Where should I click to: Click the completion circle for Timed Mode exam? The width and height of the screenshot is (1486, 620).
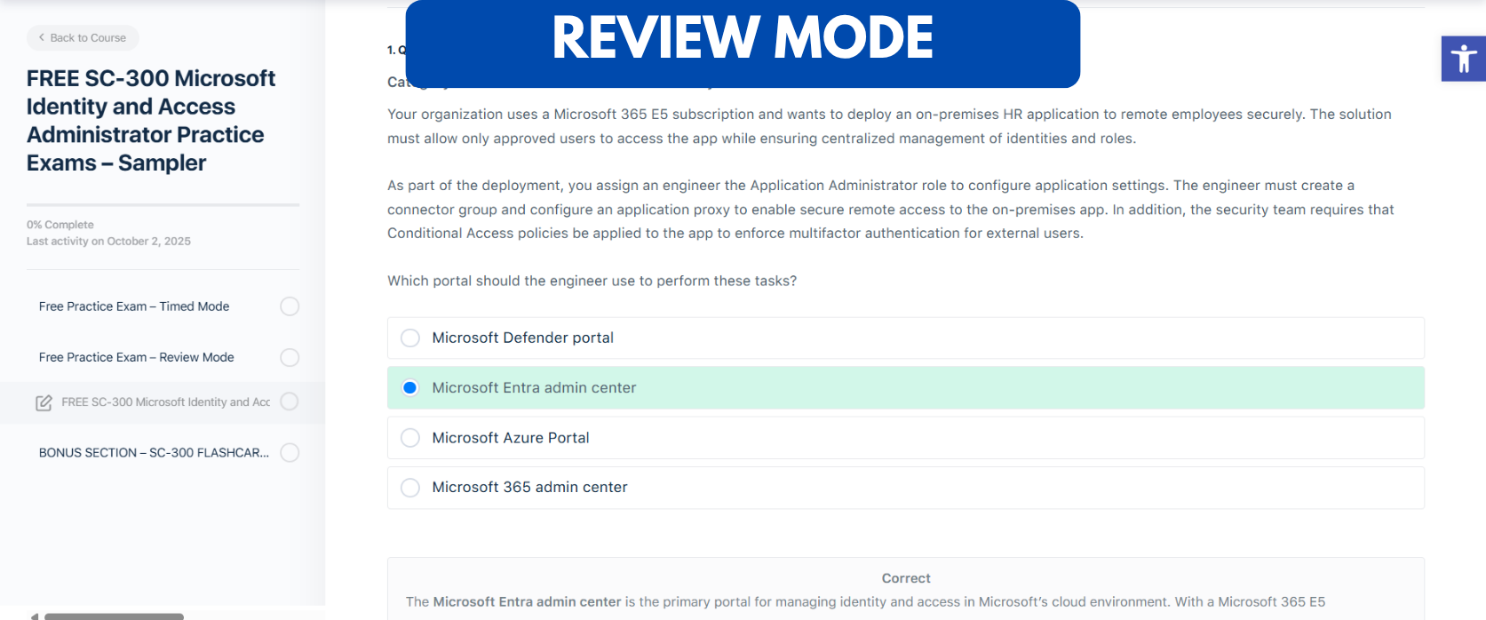tap(290, 306)
